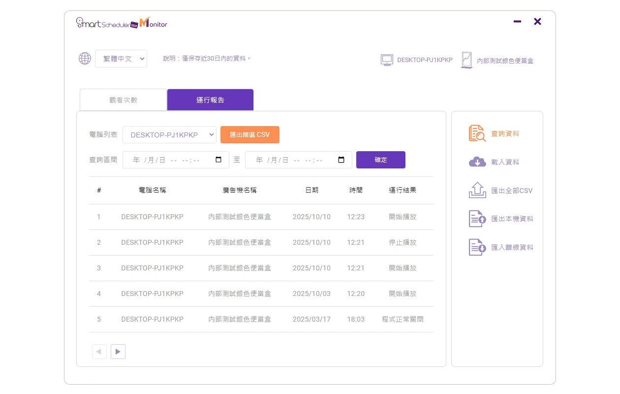Click the 匯出全部CSV export icon
Viewport: 620px width, 394px height.
(477, 191)
